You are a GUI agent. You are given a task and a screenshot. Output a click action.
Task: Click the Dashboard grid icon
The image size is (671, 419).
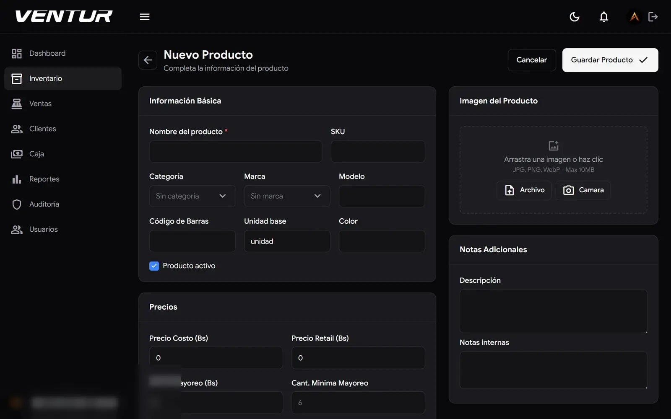tap(17, 54)
